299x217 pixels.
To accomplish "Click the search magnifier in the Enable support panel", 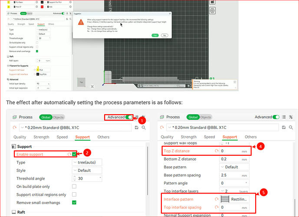I will click(144, 128).
